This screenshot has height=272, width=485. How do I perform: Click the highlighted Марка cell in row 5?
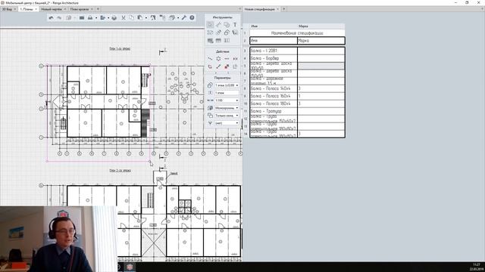(x=321, y=66)
